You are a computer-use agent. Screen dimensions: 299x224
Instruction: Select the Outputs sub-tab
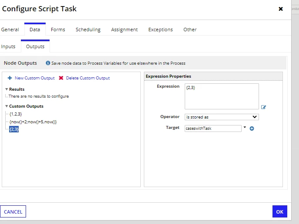(35, 46)
